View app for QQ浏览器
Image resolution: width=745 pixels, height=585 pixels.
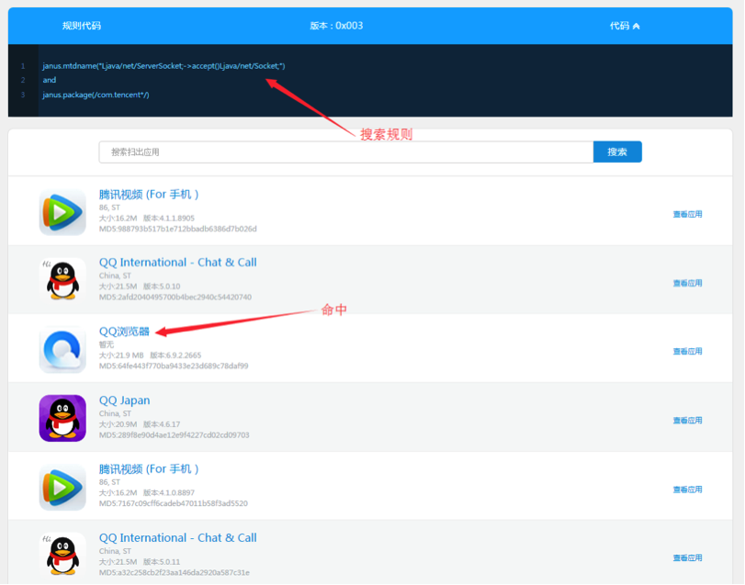[x=687, y=352]
